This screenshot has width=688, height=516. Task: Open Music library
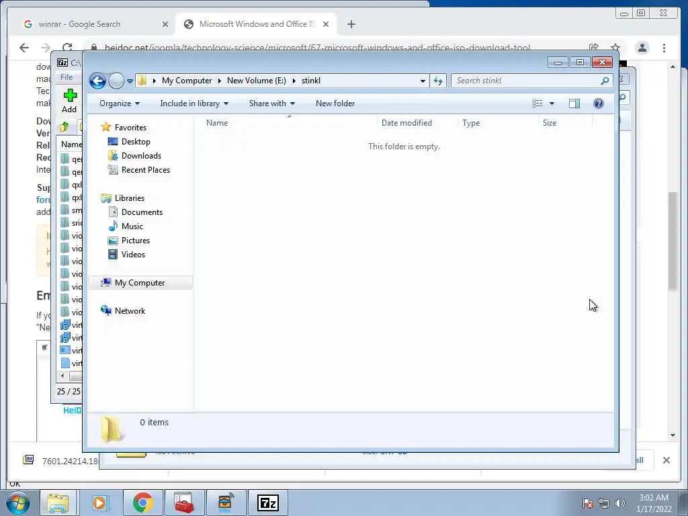(x=132, y=226)
